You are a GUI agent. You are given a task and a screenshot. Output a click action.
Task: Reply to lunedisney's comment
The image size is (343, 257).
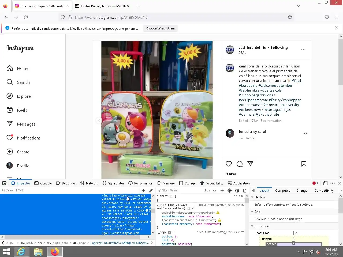(250, 138)
